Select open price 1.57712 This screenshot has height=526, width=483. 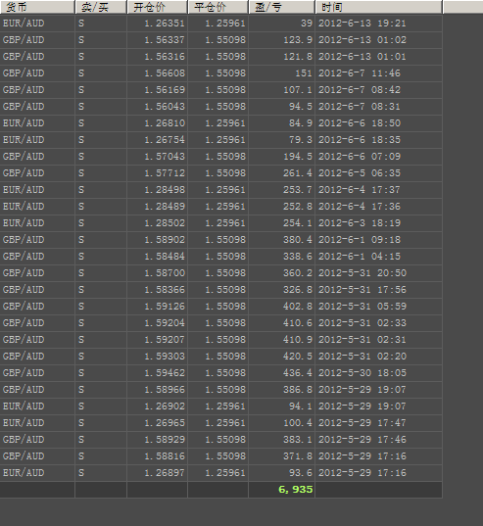tap(165, 173)
